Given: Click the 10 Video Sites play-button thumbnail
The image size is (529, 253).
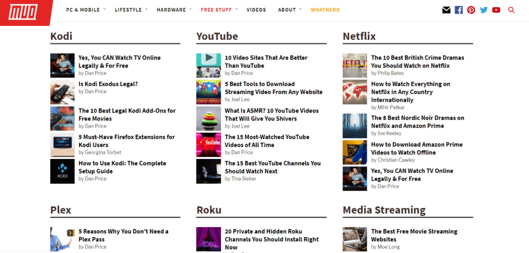Looking at the screenshot, I should pos(209,66).
